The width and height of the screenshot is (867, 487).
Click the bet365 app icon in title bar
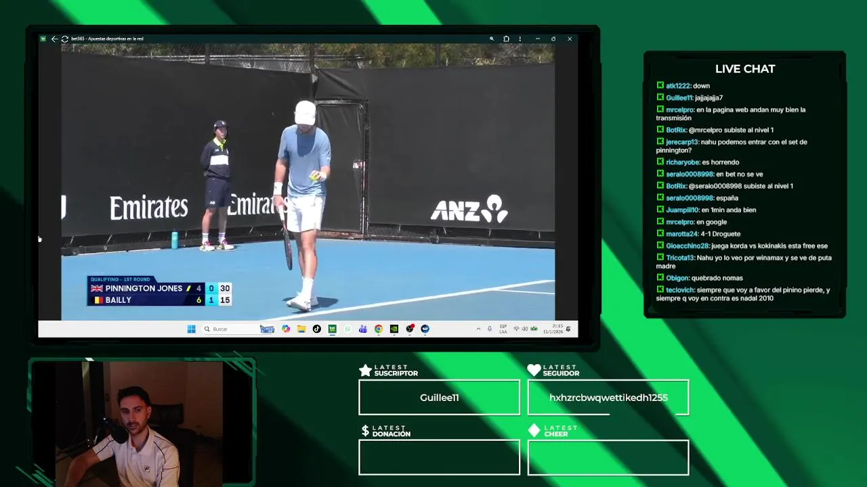(x=43, y=39)
